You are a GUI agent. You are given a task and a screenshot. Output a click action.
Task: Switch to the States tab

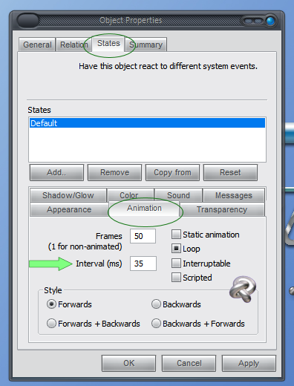click(x=108, y=43)
